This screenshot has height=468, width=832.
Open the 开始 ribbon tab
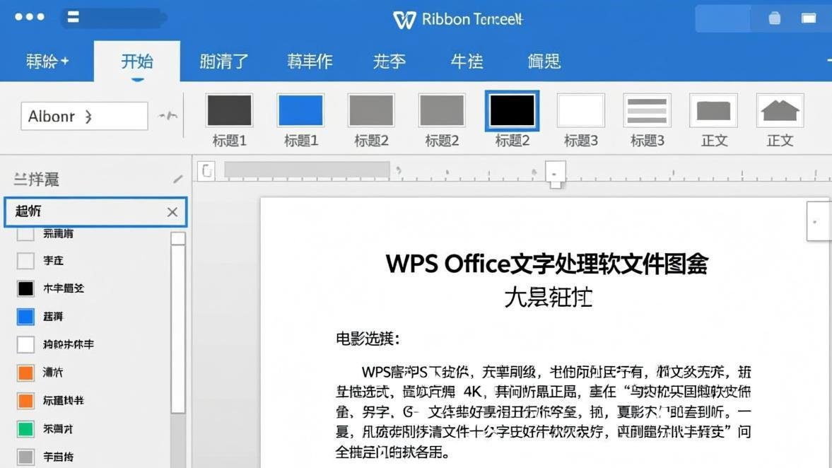(x=137, y=62)
